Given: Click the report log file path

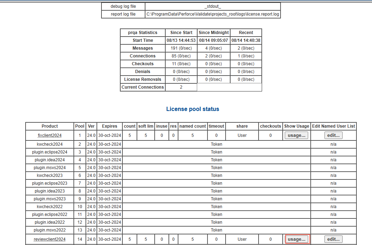Looking at the screenshot, I should [x=213, y=15].
